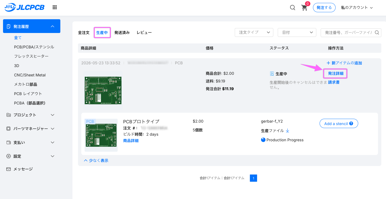386x199 pixels.
Task: Click the 設定 hexagon gear icon
Action: (x=9, y=156)
